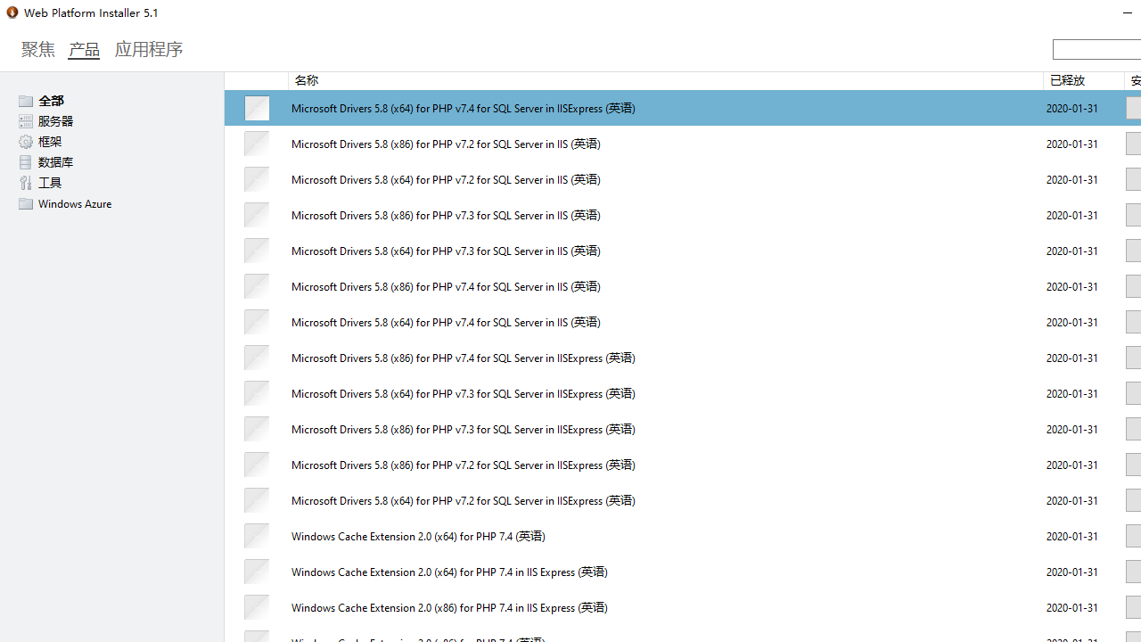This screenshot has width=1141, height=642.
Task: Open the 数据库 database icon
Action: (26, 161)
